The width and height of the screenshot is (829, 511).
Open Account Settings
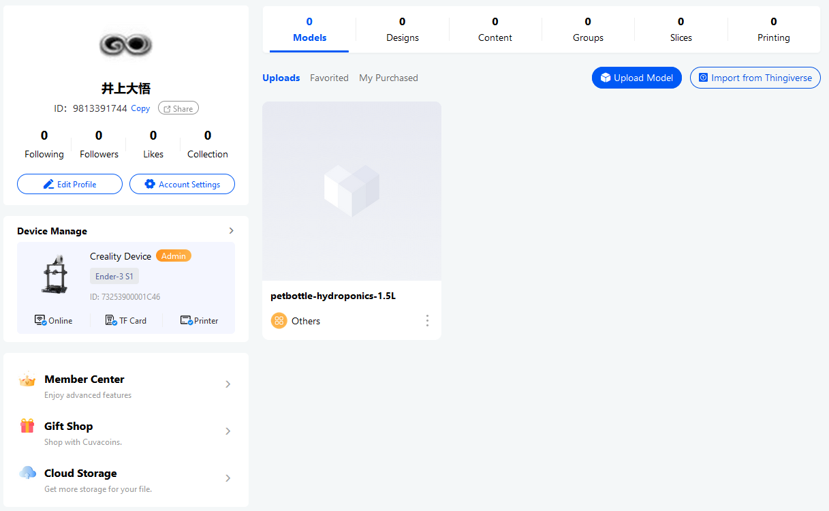coord(182,184)
